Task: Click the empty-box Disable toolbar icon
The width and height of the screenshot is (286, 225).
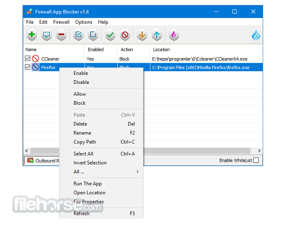Action: pos(93,35)
